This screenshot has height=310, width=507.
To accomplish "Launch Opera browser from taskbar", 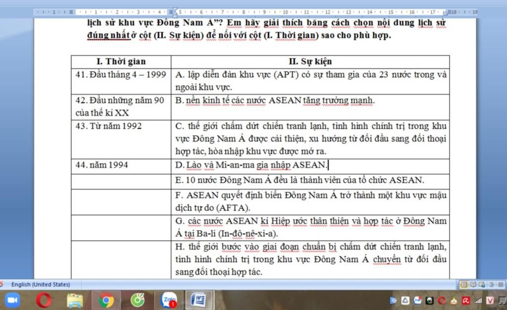I will (x=44, y=300).
